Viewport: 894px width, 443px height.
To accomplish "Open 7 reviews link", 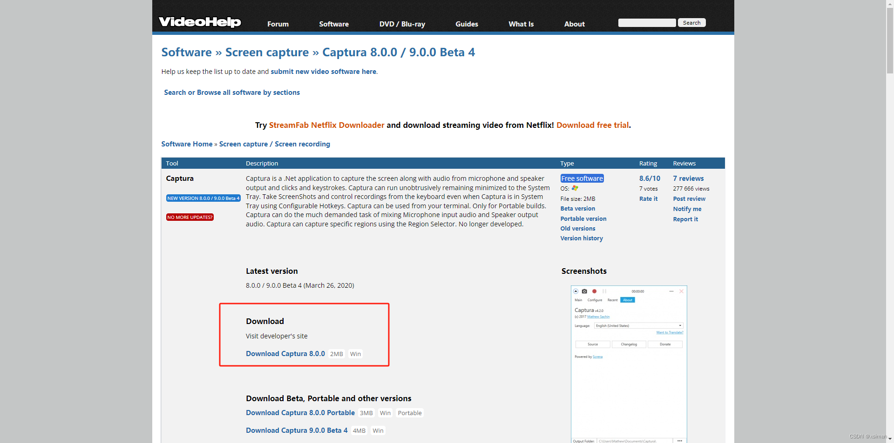I will pyautogui.click(x=688, y=179).
